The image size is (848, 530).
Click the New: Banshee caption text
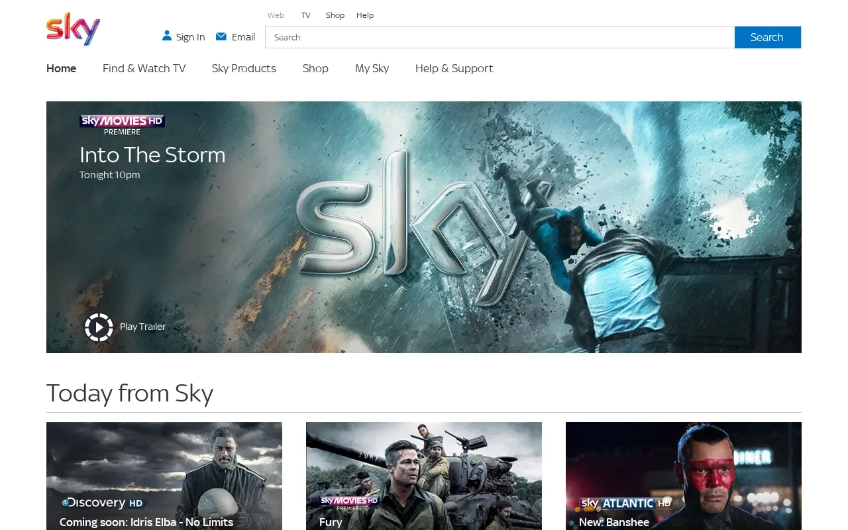pyautogui.click(x=614, y=522)
